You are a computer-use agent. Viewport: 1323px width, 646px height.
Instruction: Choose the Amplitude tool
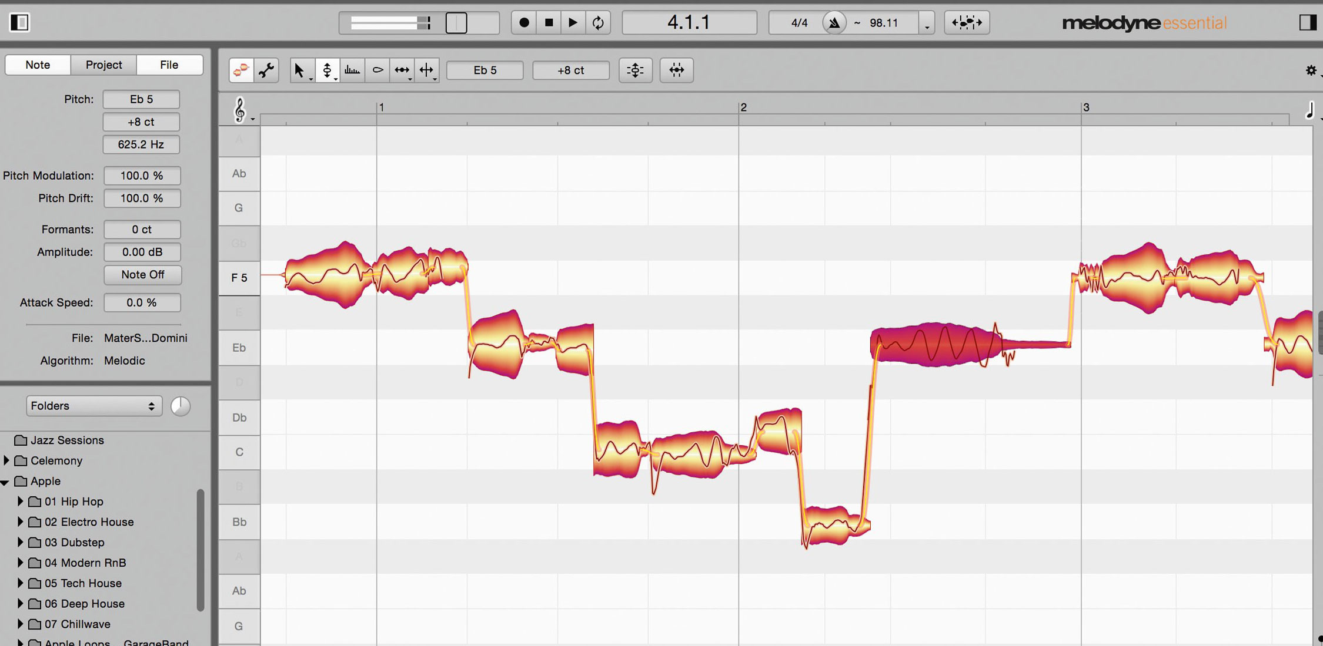click(377, 70)
